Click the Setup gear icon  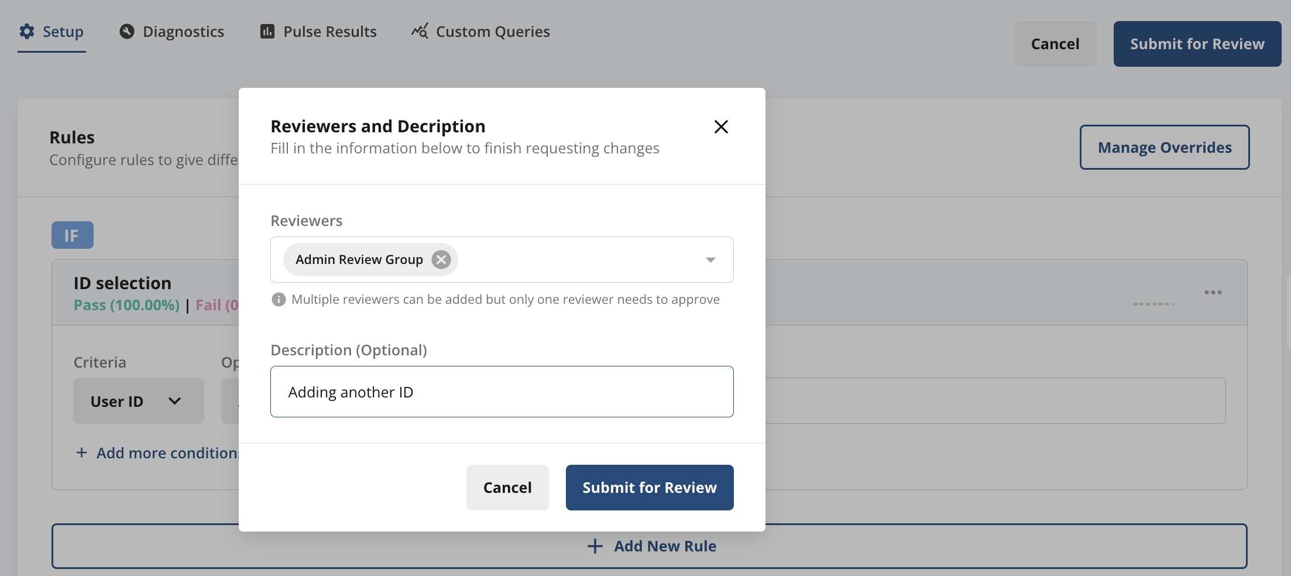tap(27, 32)
